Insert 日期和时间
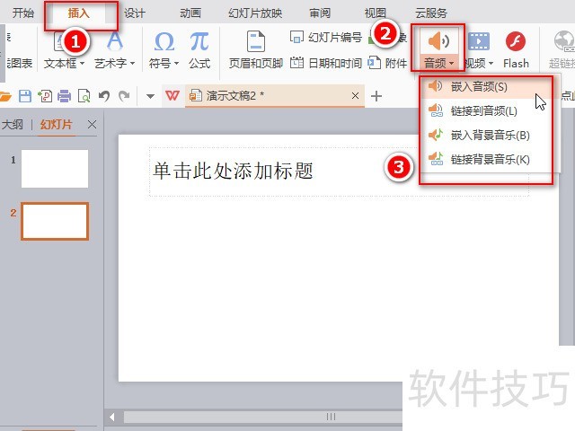 tap(325, 63)
